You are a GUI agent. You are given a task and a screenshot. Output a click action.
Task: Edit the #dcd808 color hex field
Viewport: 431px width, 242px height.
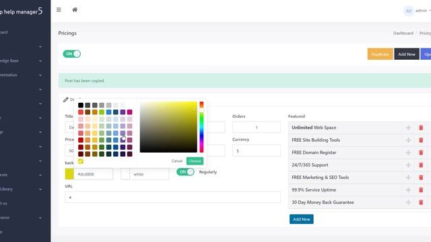[93, 174]
